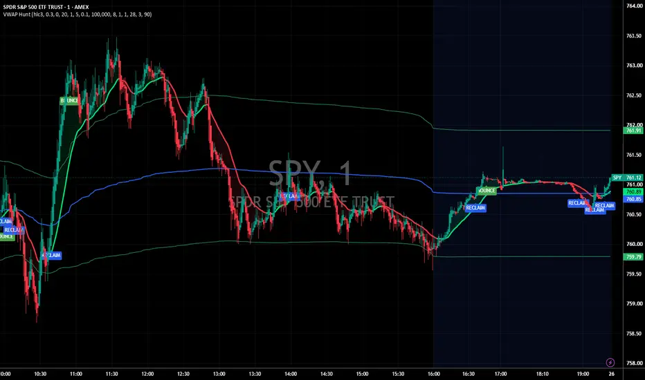Select the VWAP Hunt indicator legend

coord(78,15)
